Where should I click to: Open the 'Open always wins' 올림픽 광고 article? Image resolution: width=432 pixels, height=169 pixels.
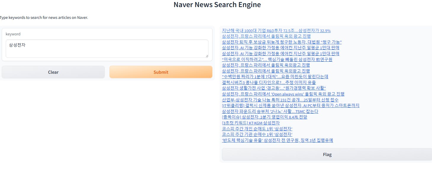[283, 94]
